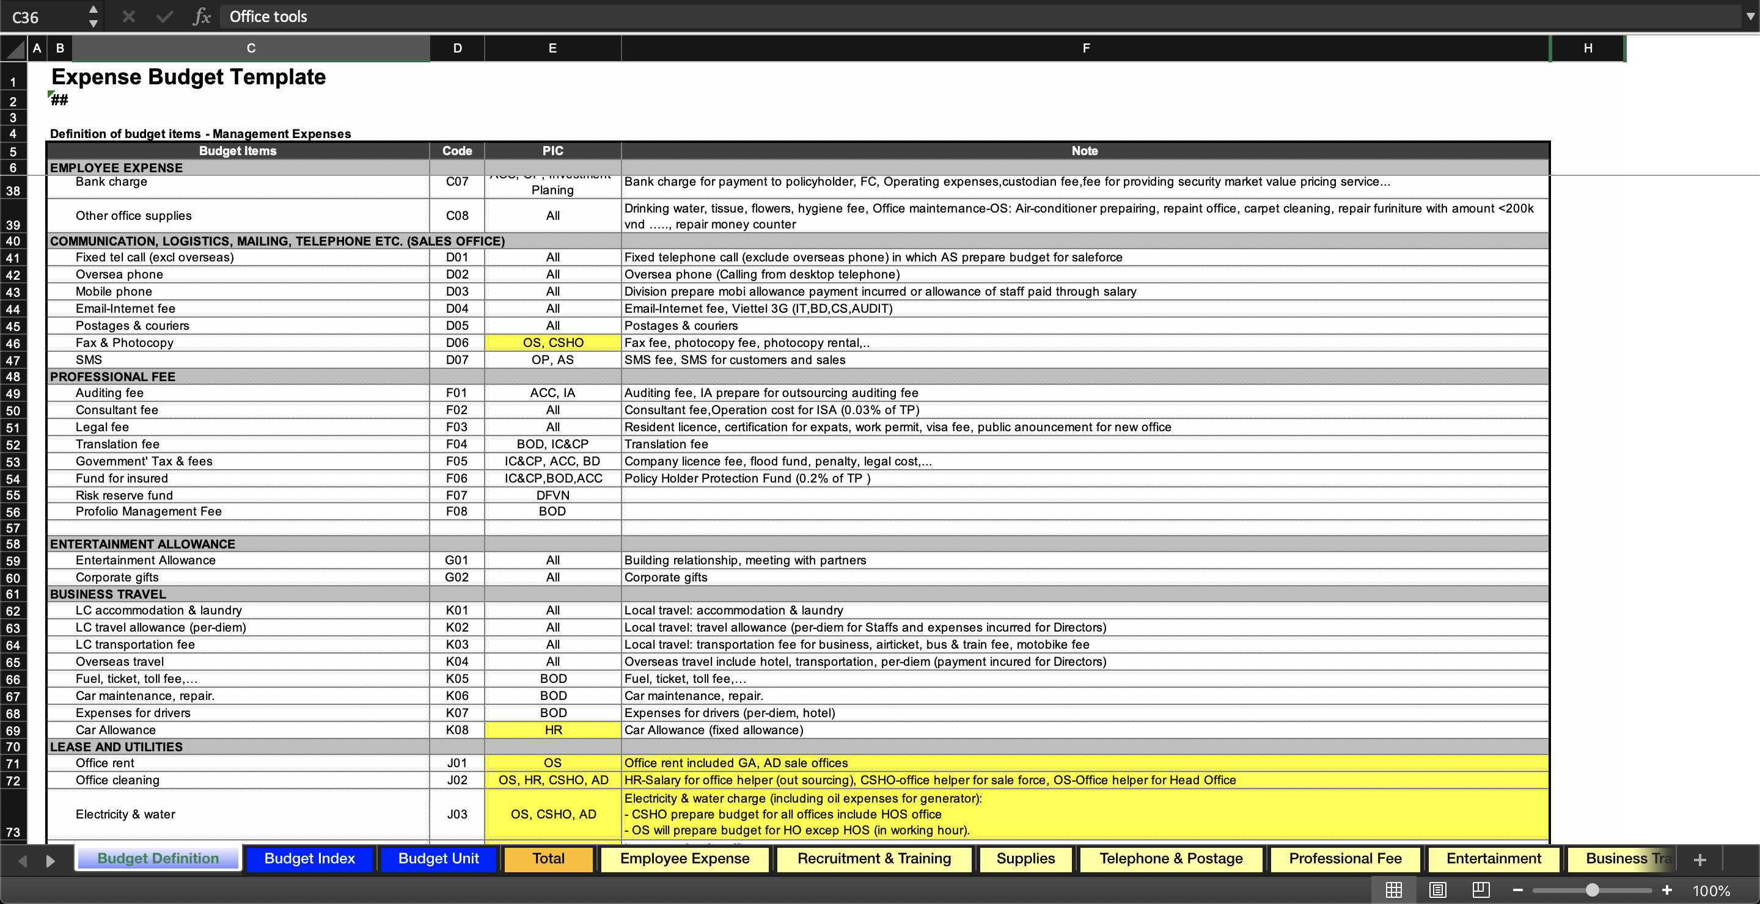The image size is (1760, 904).
Task: Select the OS, HR, CSHO, AD cell
Action: 552,780
